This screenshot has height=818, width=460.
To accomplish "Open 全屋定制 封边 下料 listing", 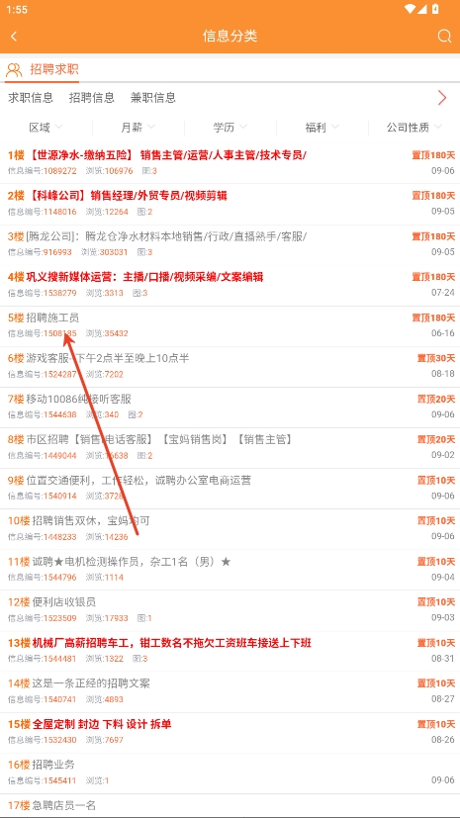I will [x=230, y=732].
